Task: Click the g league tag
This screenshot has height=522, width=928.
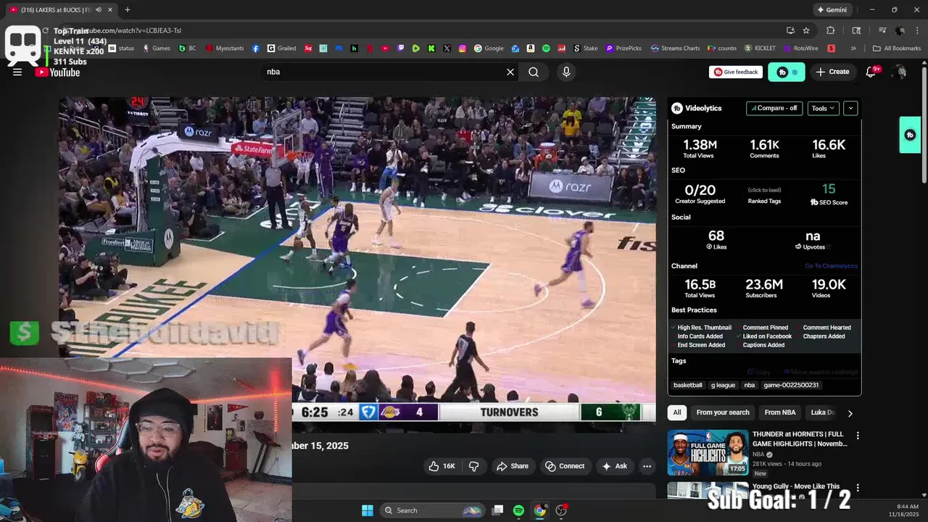Action: tap(723, 385)
